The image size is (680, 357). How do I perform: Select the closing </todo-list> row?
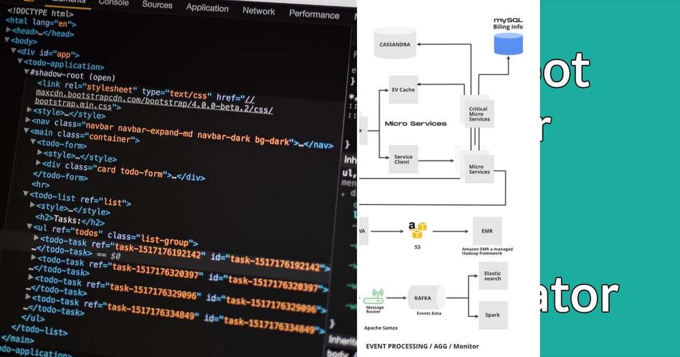(40, 330)
